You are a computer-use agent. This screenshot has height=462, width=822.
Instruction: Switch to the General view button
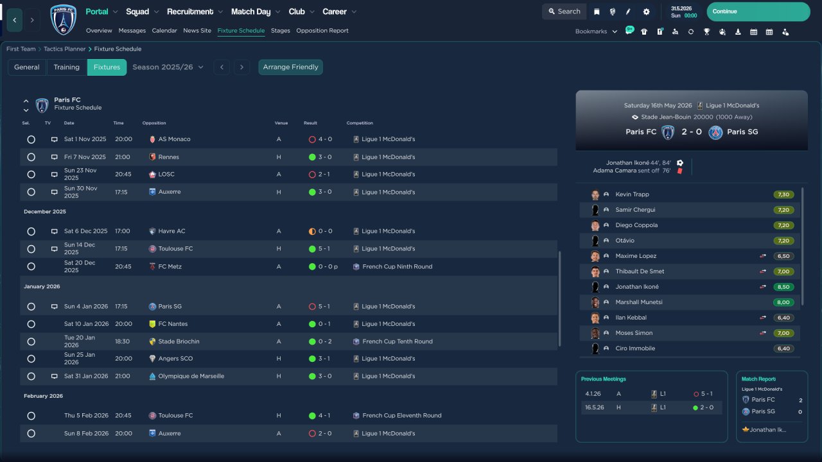click(x=27, y=67)
